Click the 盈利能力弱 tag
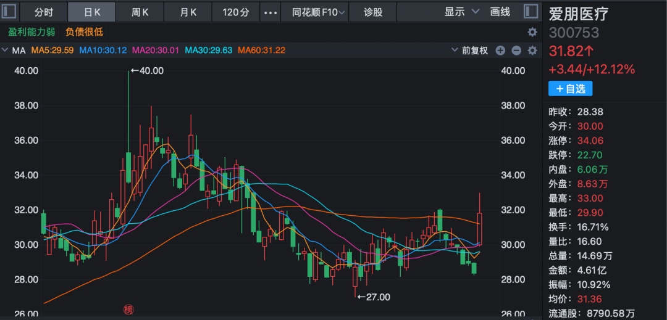The width and height of the screenshot is (667, 320). pyautogui.click(x=31, y=32)
